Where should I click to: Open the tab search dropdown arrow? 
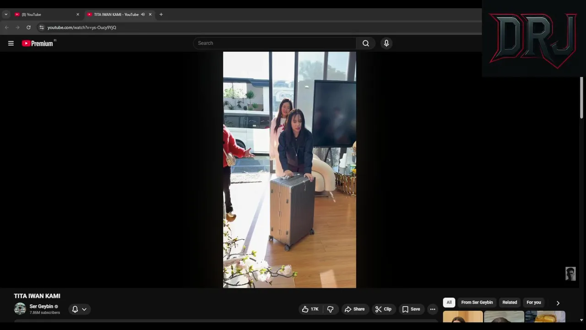(6, 14)
